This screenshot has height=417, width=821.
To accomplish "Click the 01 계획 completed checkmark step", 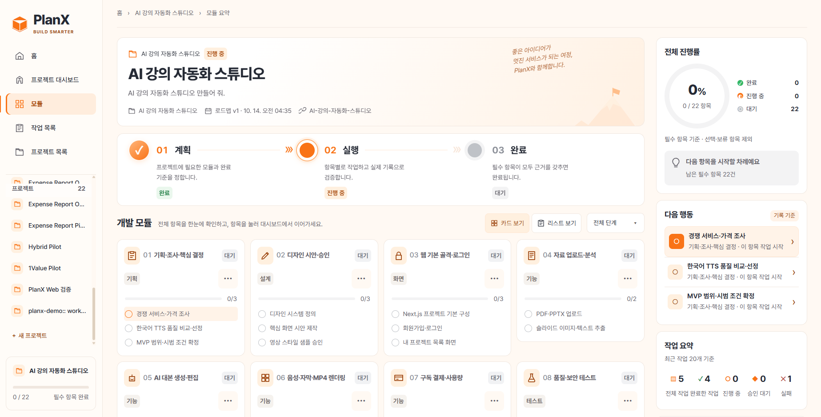I will pyautogui.click(x=139, y=150).
